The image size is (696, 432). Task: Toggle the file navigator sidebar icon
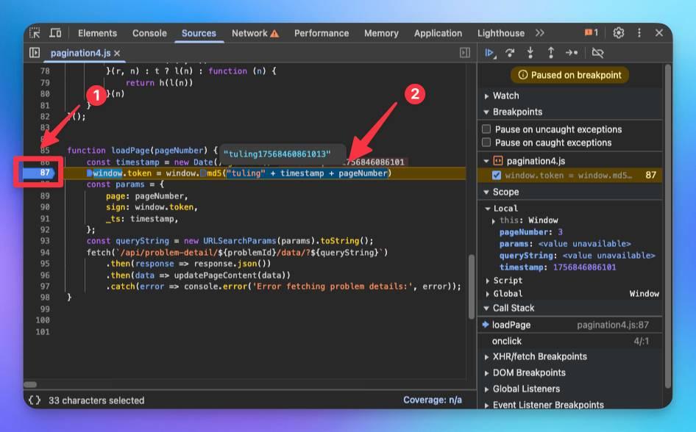coord(35,53)
